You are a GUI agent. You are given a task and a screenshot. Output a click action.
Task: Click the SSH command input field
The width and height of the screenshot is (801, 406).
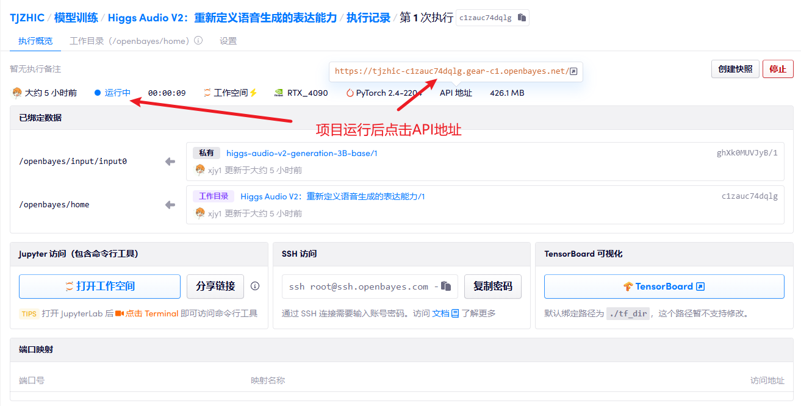pos(360,287)
